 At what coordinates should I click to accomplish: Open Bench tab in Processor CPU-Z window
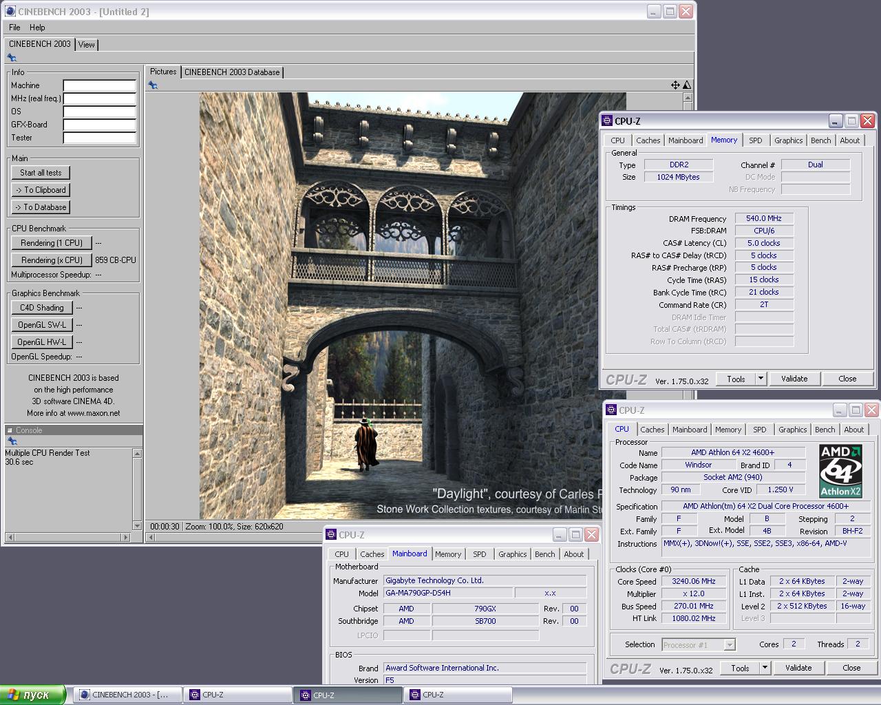pos(825,430)
